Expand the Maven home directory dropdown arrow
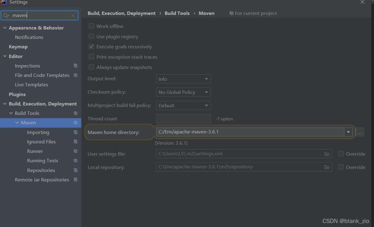The height and width of the screenshot is (227, 374). click(348, 132)
